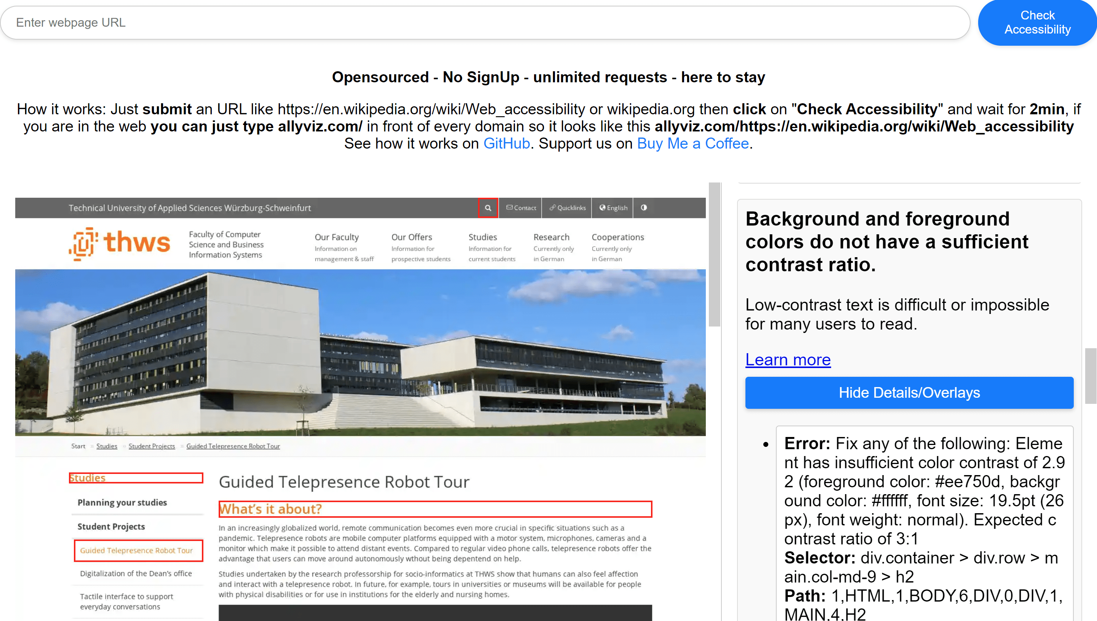Select Digitalization of the Dean's office
Viewport: 1097px width, 621px height.
tap(136, 574)
